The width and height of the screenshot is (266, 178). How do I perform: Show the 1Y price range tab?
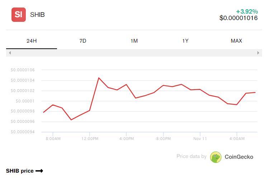tap(185, 41)
